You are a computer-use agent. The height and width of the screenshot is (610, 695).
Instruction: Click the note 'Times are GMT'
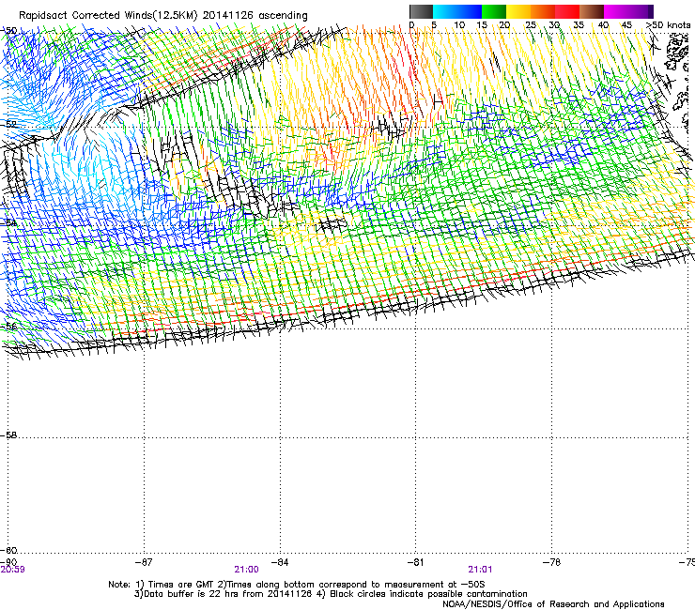[x=181, y=585]
